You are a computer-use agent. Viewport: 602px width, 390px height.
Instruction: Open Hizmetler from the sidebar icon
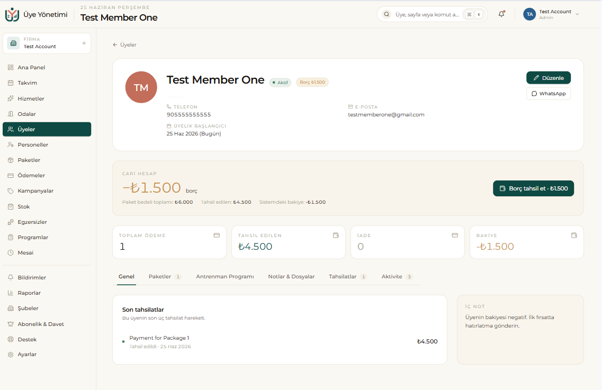tap(11, 98)
